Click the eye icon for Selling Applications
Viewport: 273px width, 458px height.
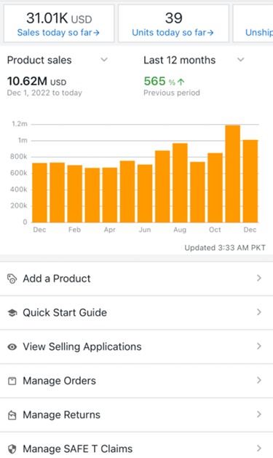tap(12, 346)
